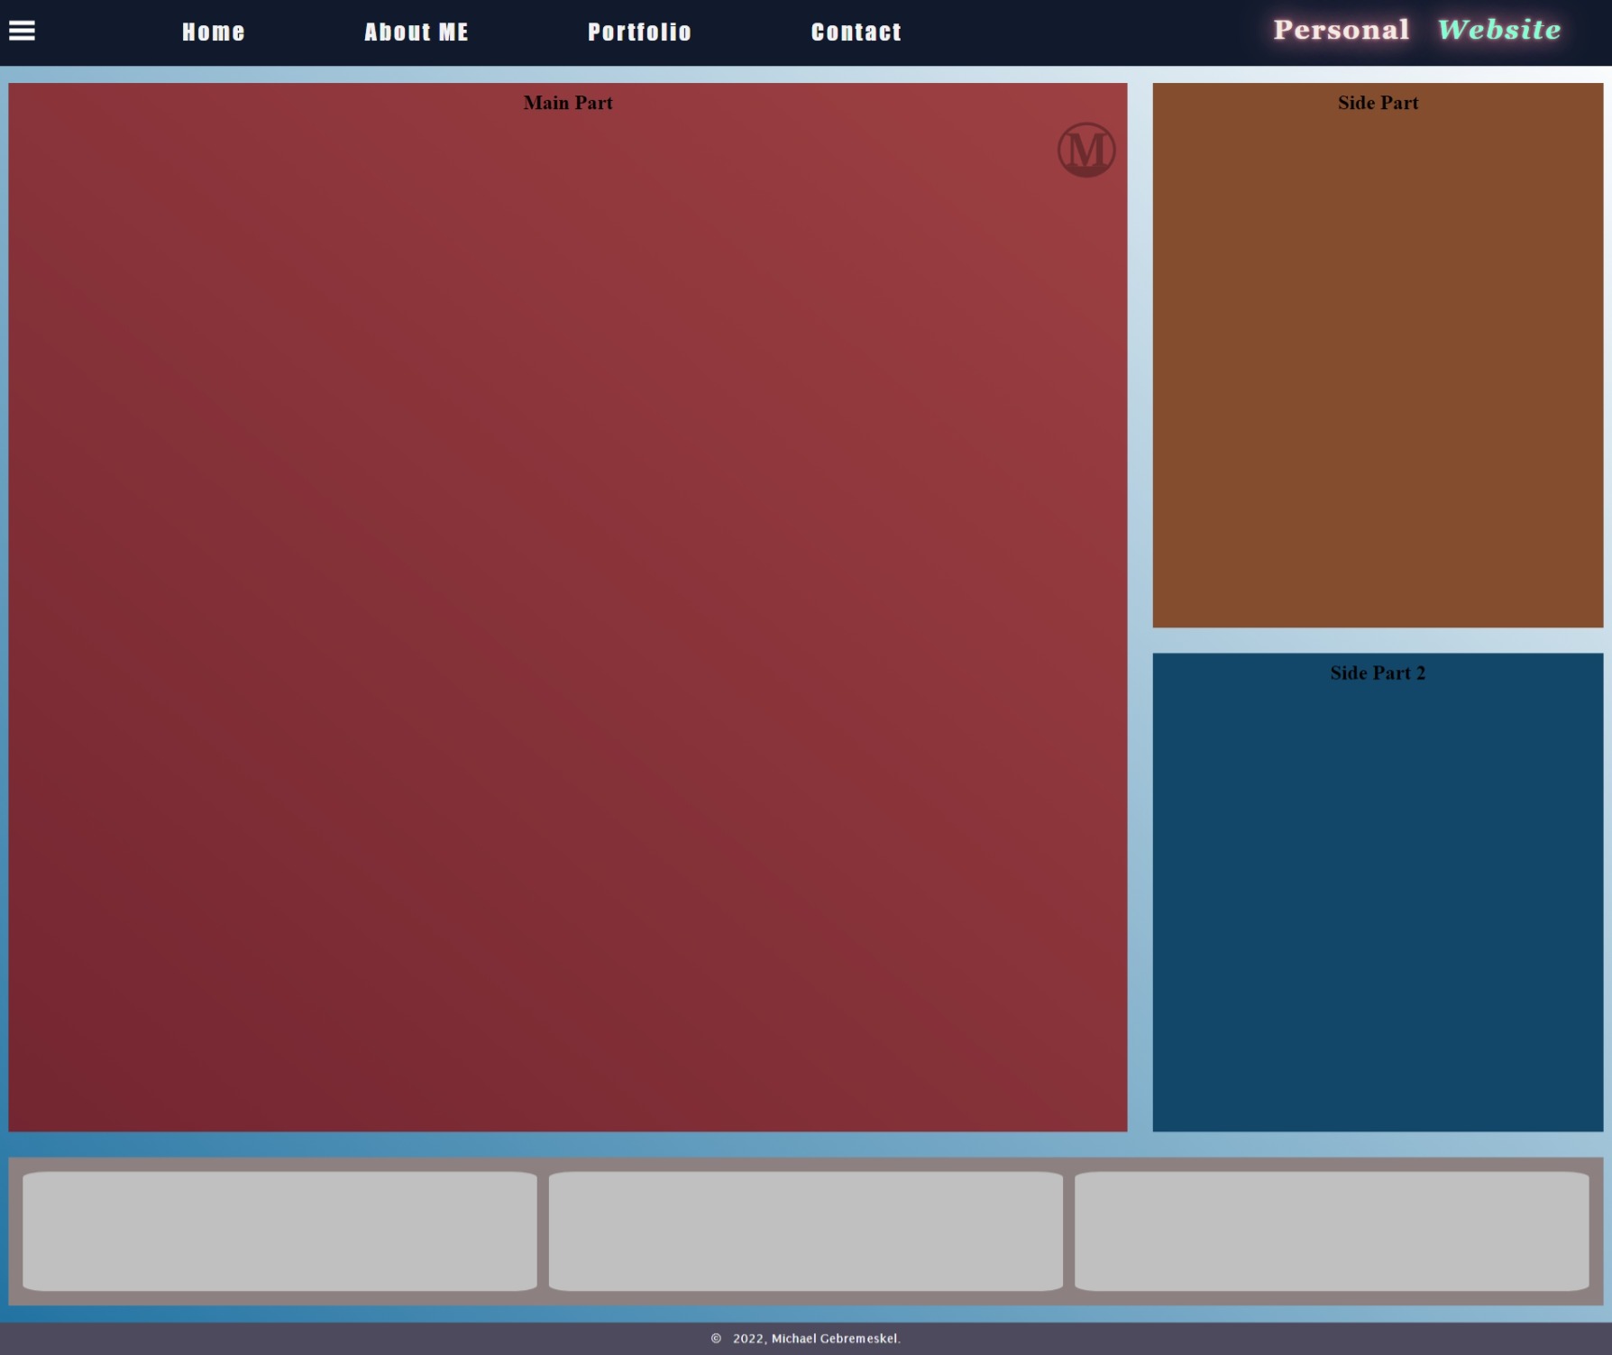Click the 2022 year in the footer
Image resolution: width=1612 pixels, height=1355 pixels.
[x=748, y=1339]
